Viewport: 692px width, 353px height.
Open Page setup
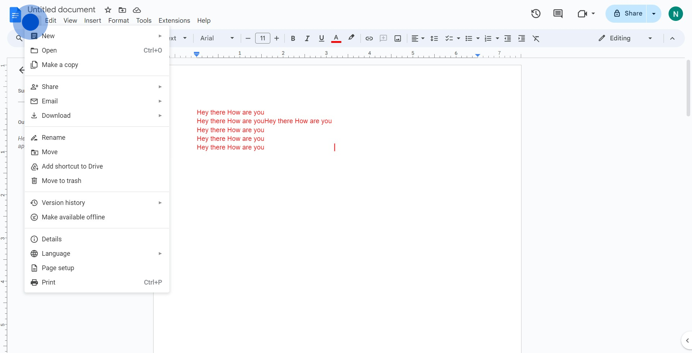click(x=97, y=268)
